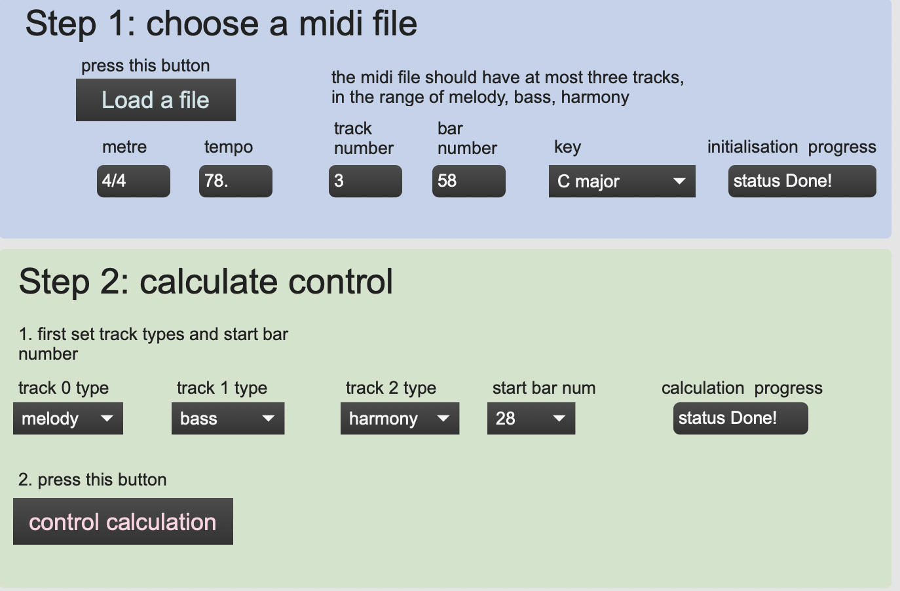Viewport: 900px width, 591px height.
Task: Click the arrow beside start bar 28
Action: click(559, 419)
